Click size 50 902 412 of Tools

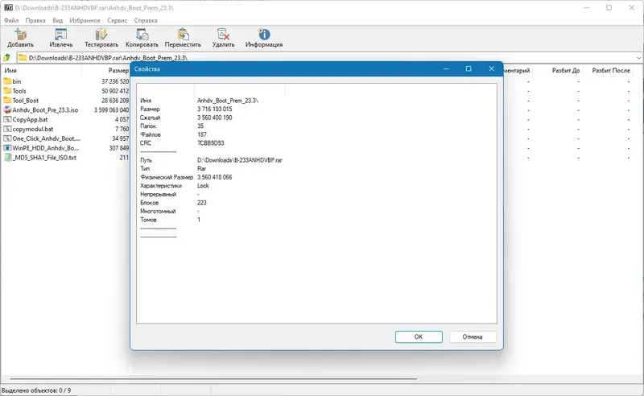point(115,91)
